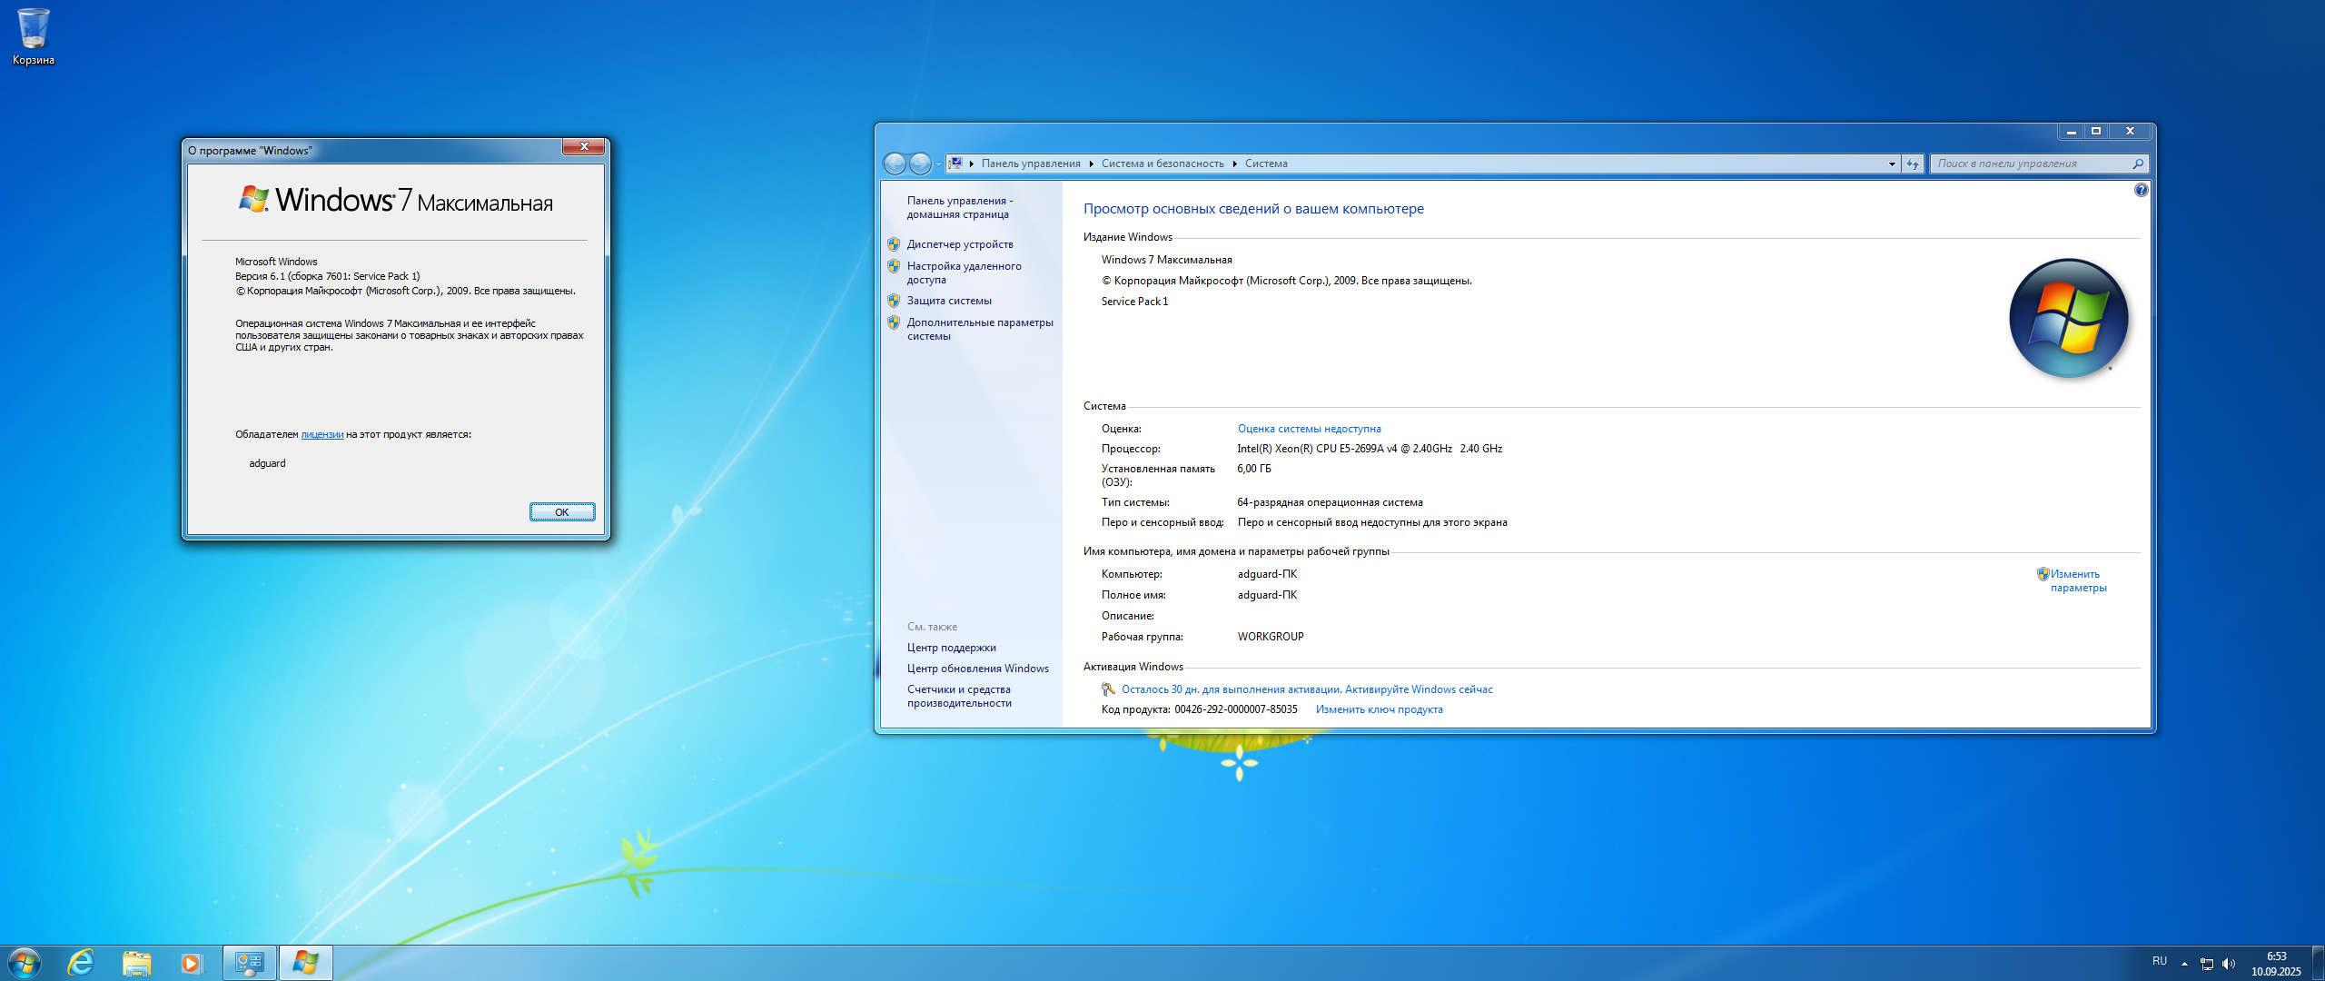Open the network icon in the system tray
Viewport: 2325px width, 981px height.
pyautogui.click(x=2206, y=963)
